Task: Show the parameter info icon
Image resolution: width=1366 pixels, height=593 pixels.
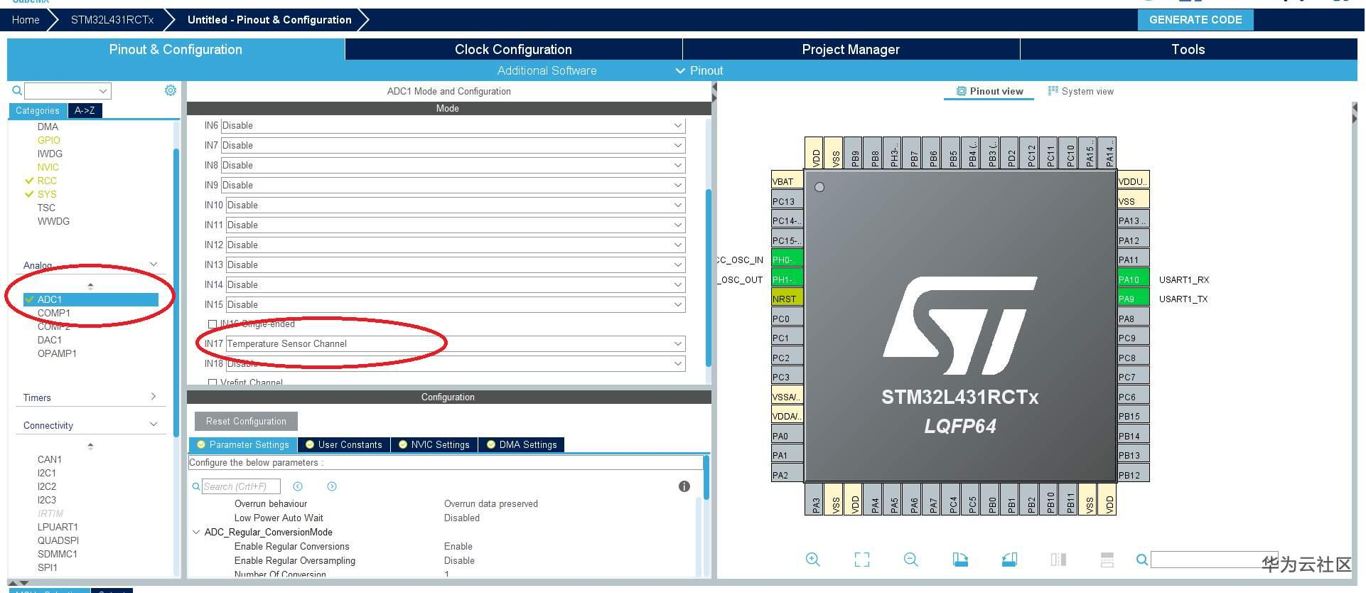Action: (x=684, y=486)
